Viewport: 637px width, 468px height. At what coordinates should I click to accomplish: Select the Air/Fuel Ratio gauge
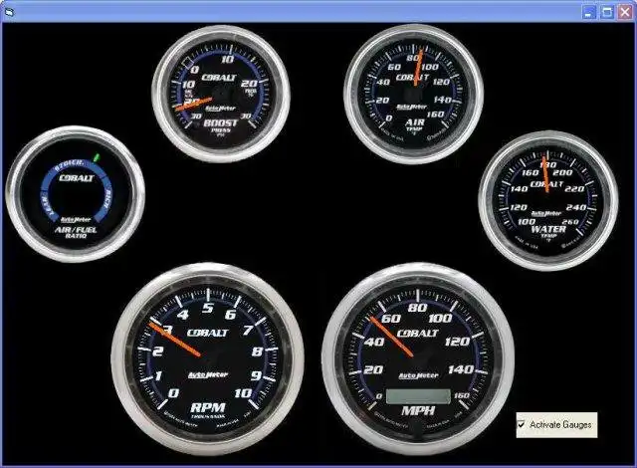tap(76, 194)
